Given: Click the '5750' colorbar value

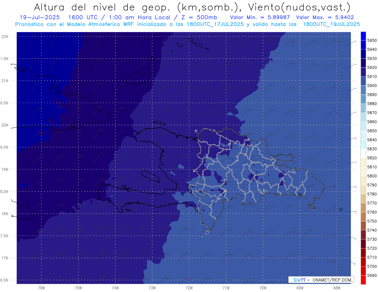Looking at the screenshot, I should pos(372,221).
